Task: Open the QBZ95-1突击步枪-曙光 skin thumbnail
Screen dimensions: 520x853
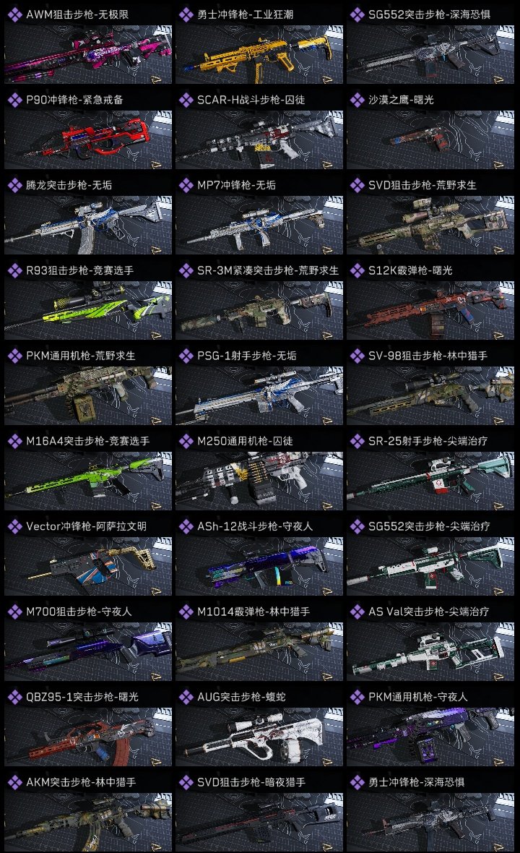Action: pyautogui.click(x=88, y=737)
